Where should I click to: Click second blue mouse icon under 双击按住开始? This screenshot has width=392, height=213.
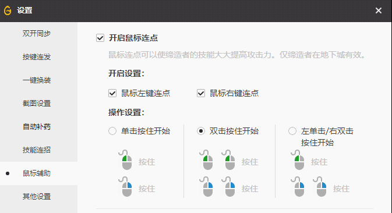[228, 187]
